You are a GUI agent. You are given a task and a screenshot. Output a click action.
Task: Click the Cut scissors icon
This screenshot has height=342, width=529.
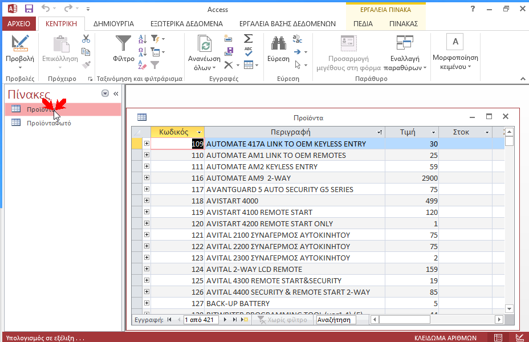86,39
